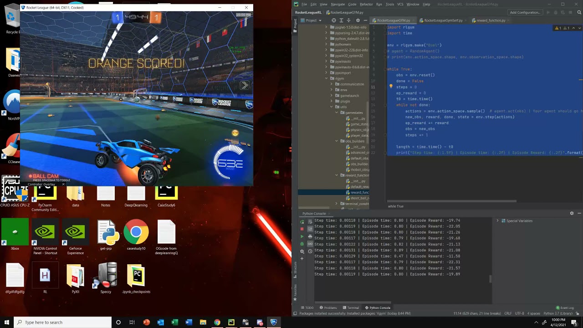
Task: Open the Navigate menu
Action: pos(338,4)
